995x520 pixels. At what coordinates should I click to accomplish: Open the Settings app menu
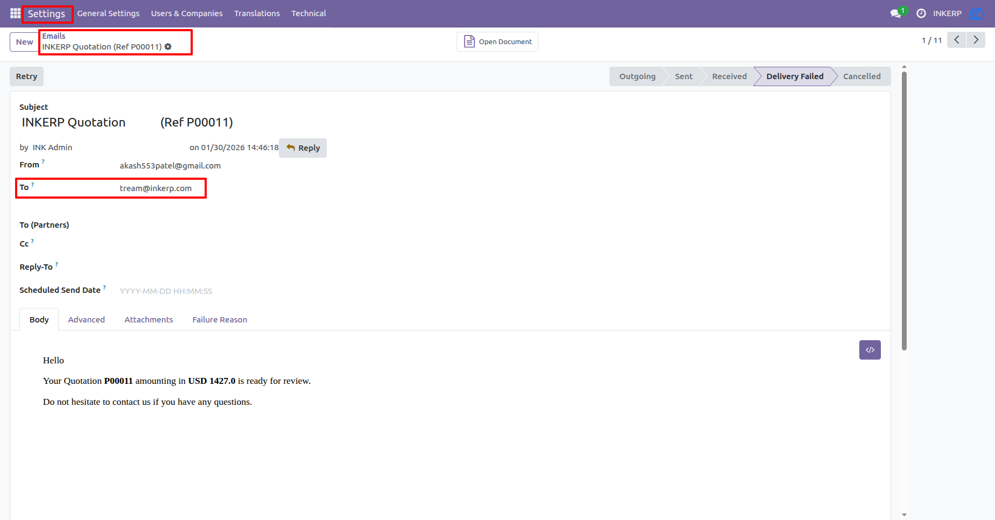point(46,14)
